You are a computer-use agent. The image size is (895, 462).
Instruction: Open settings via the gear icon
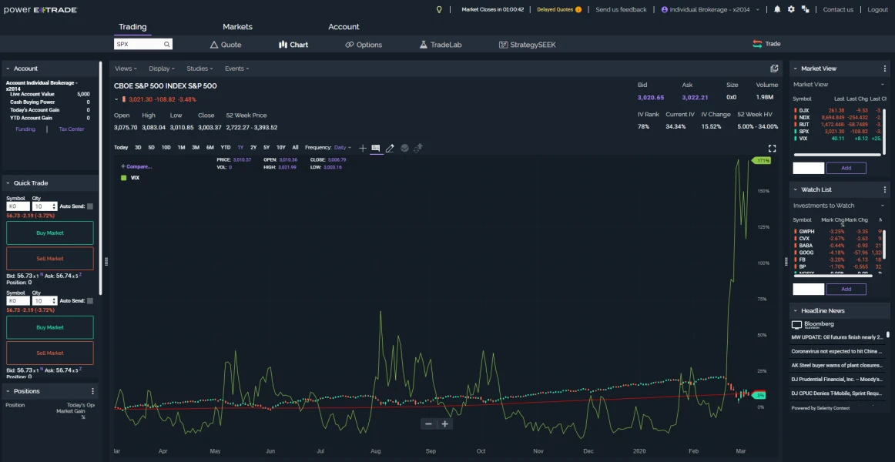(791, 9)
